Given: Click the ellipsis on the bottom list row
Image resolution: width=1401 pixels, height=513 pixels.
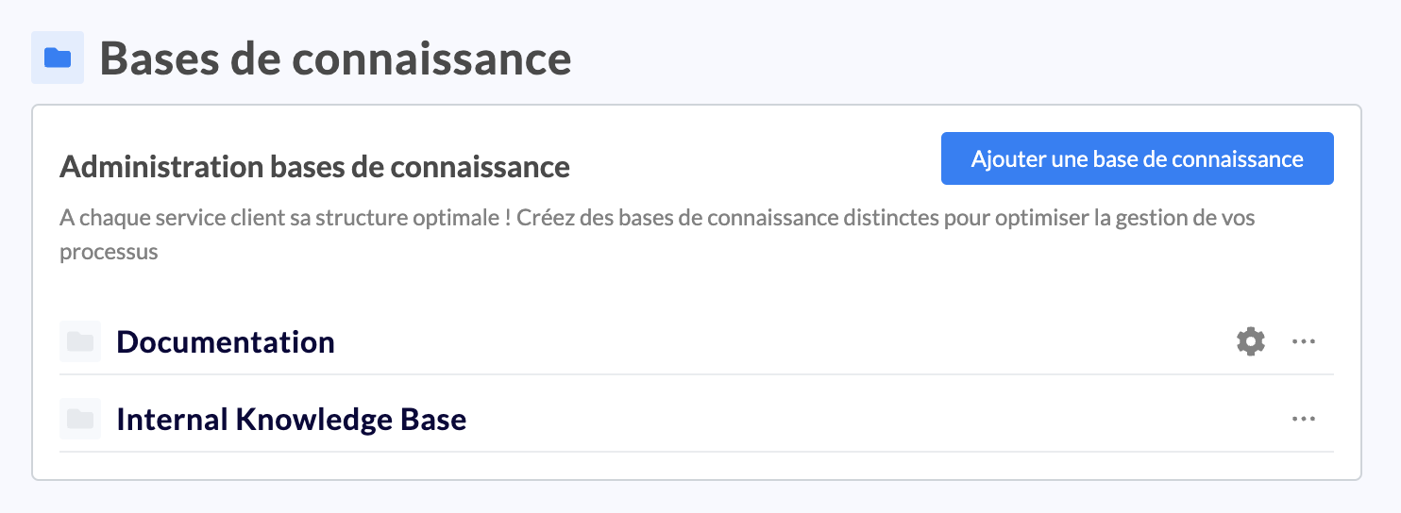Looking at the screenshot, I should tap(1304, 419).
